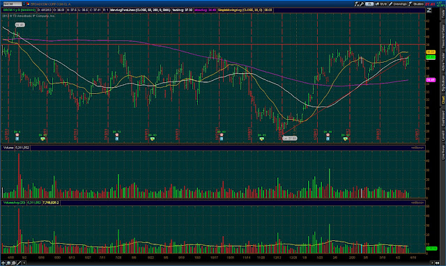Open the Studies menu button
This screenshot has width=446, height=266.
(417, 4)
